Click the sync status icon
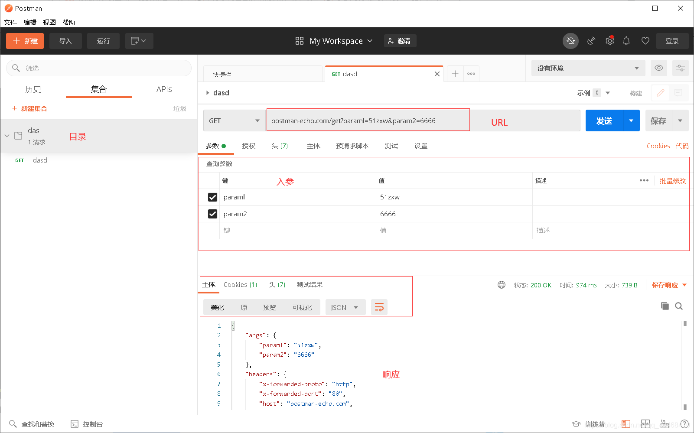This screenshot has width=694, height=433. [570, 41]
